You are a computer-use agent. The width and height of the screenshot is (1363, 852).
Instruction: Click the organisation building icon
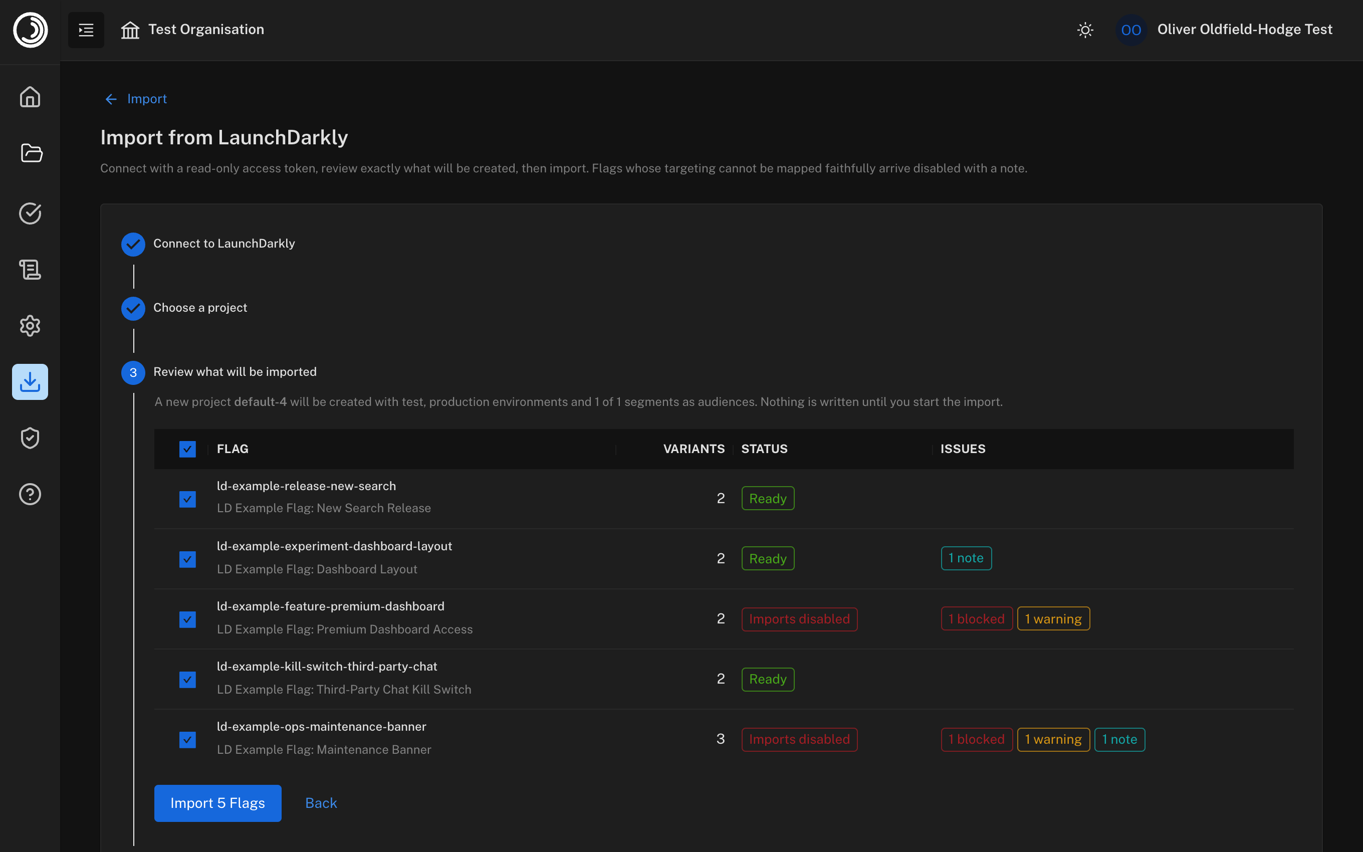(x=130, y=30)
